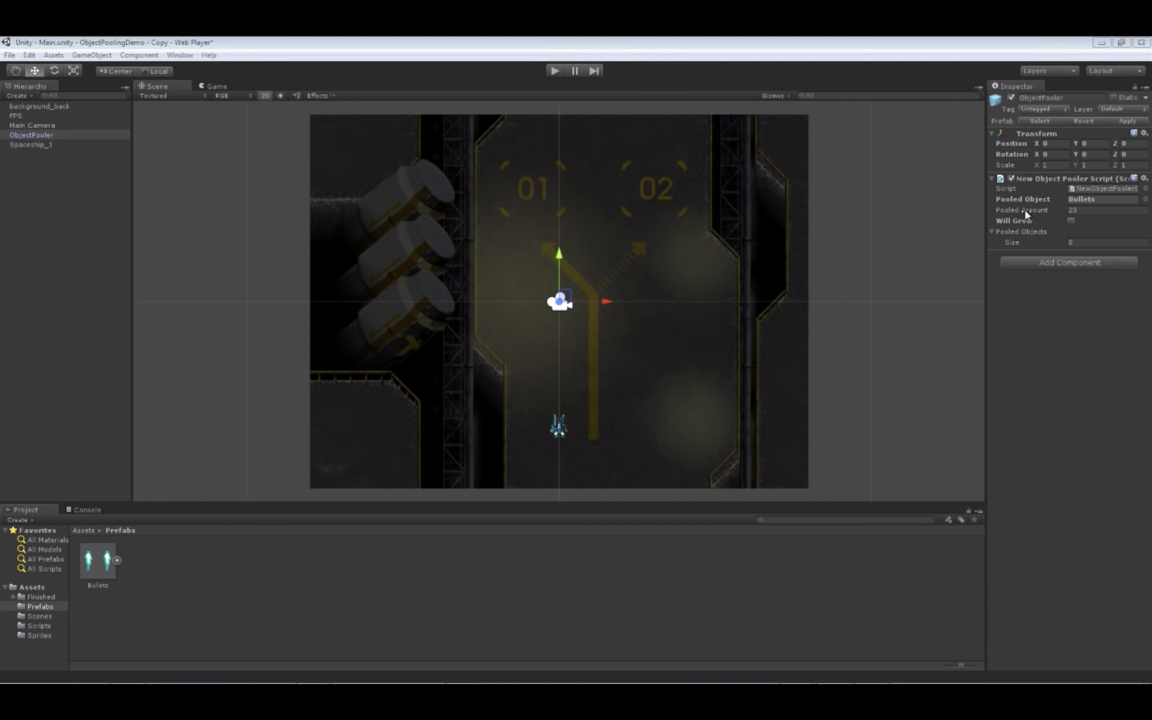
Task: Select the ObjectPooler in Hierarchy panel
Action: [x=31, y=134]
